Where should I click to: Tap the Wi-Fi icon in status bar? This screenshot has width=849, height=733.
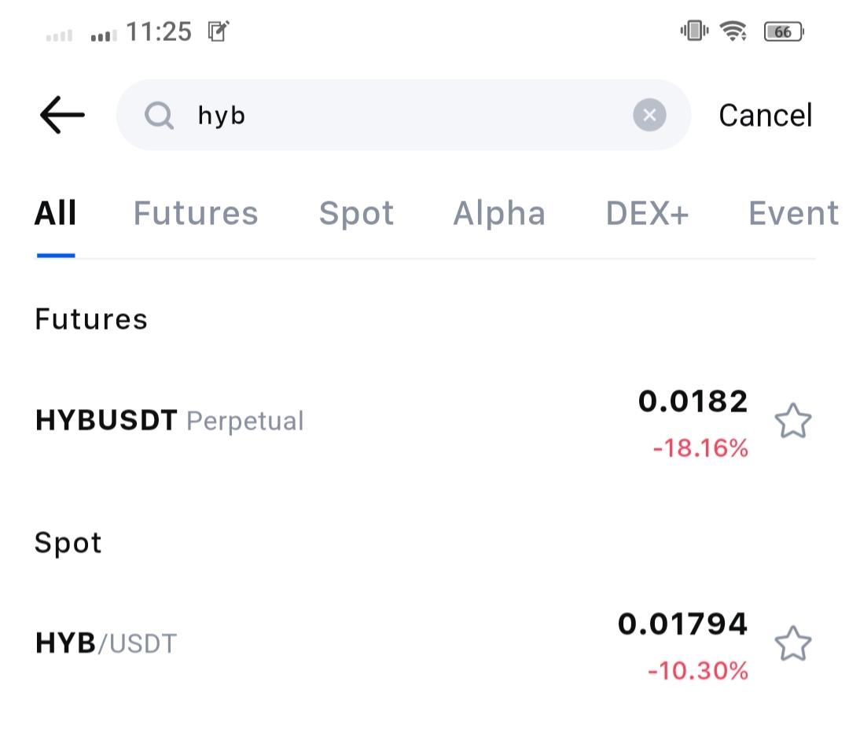point(733,31)
